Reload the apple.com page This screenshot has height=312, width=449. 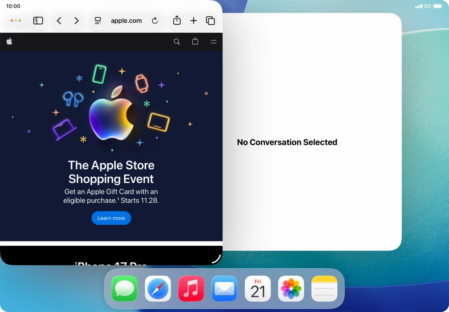point(155,21)
